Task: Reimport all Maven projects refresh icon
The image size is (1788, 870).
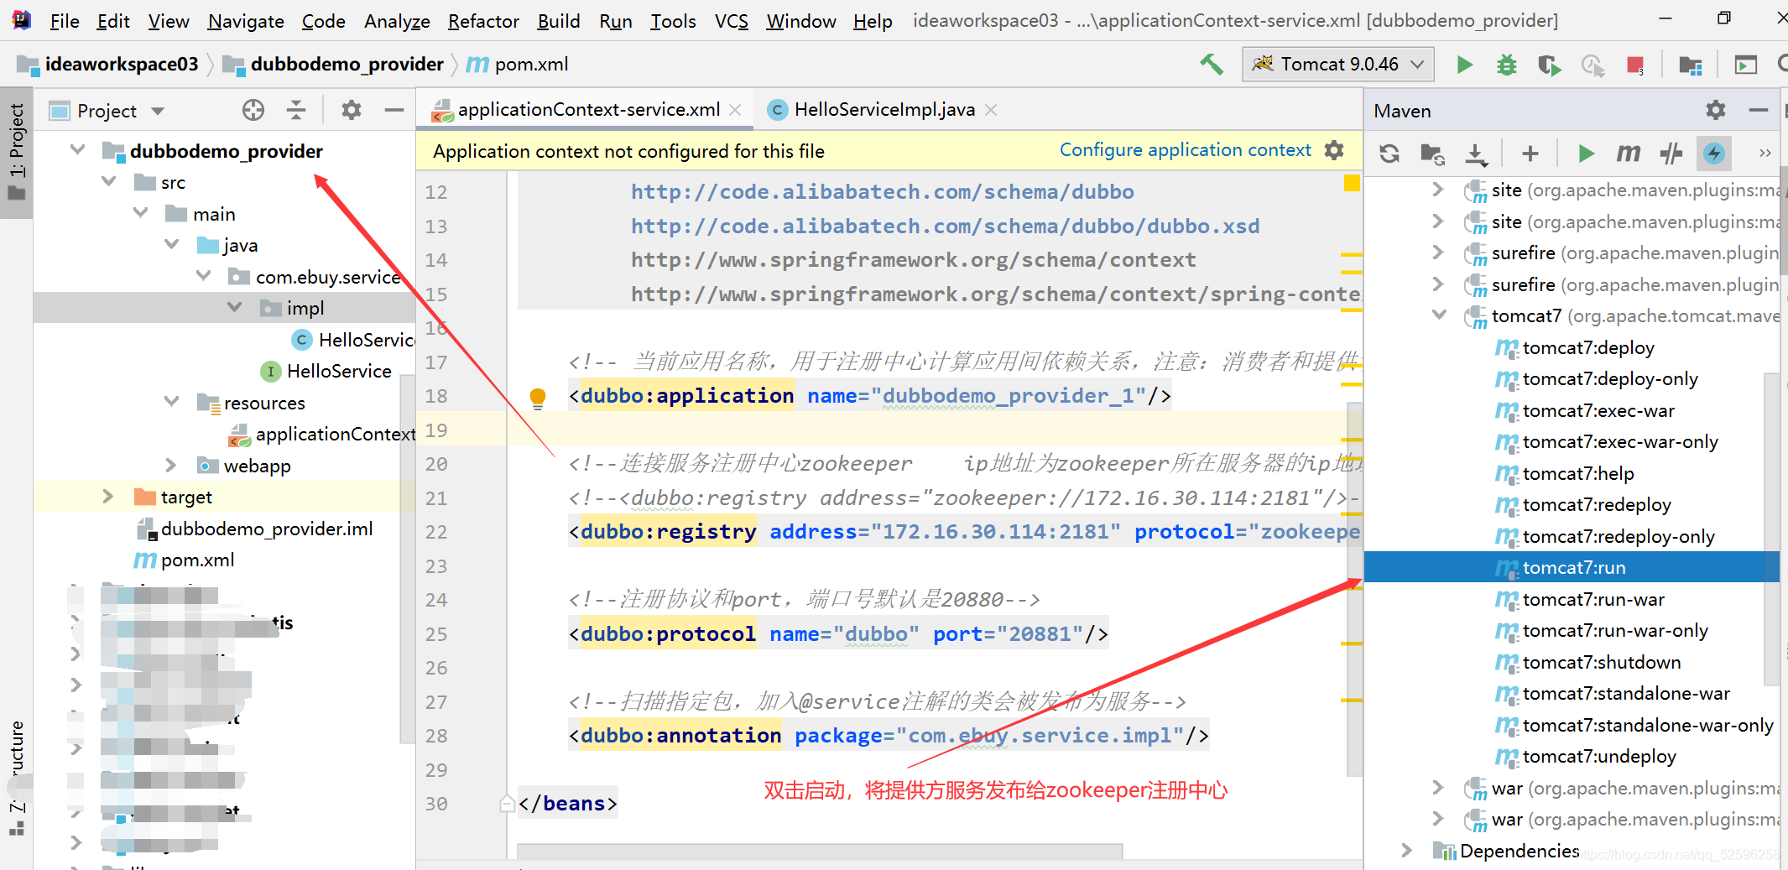Action: [x=1389, y=153]
